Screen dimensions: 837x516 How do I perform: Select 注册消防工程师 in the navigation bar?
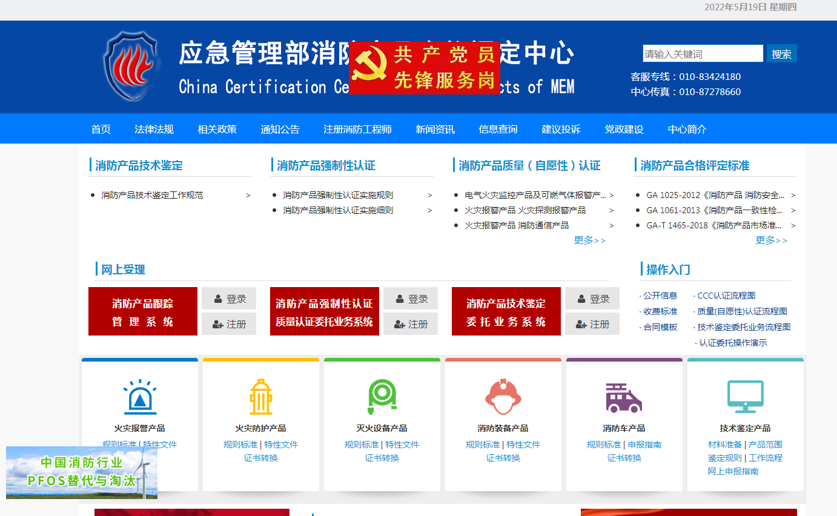[x=357, y=128]
